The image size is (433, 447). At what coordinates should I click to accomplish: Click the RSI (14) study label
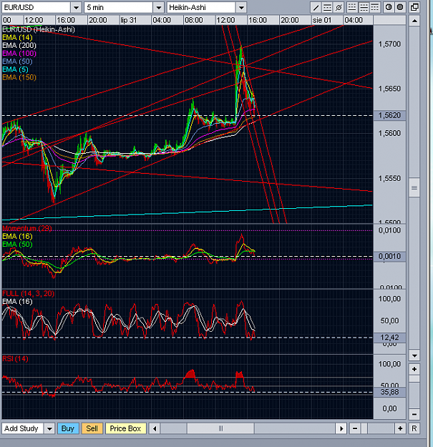click(16, 358)
